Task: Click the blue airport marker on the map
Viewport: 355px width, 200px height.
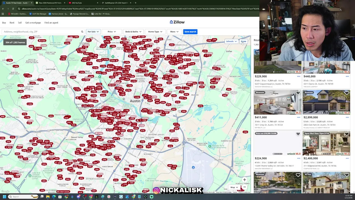Action: point(193,167)
